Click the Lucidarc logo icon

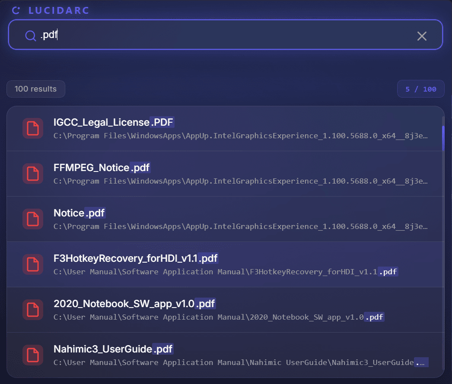[16, 10]
